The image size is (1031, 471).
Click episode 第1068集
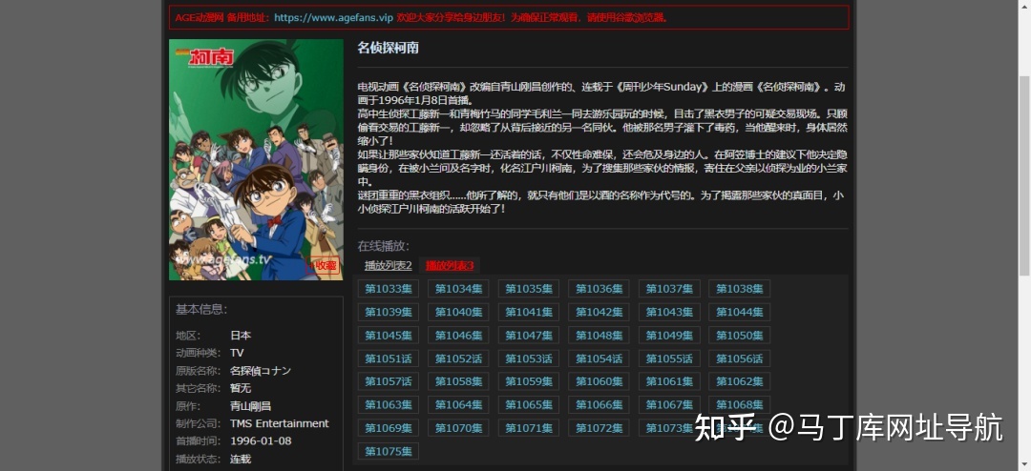740,405
